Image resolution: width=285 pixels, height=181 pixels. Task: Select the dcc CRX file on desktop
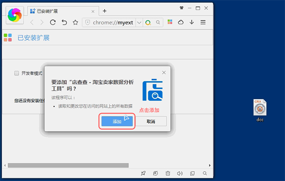point(260,110)
